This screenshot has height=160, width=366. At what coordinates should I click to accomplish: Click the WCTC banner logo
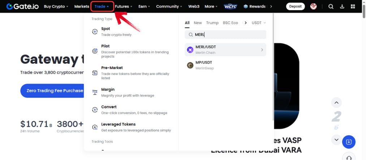click(x=231, y=7)
